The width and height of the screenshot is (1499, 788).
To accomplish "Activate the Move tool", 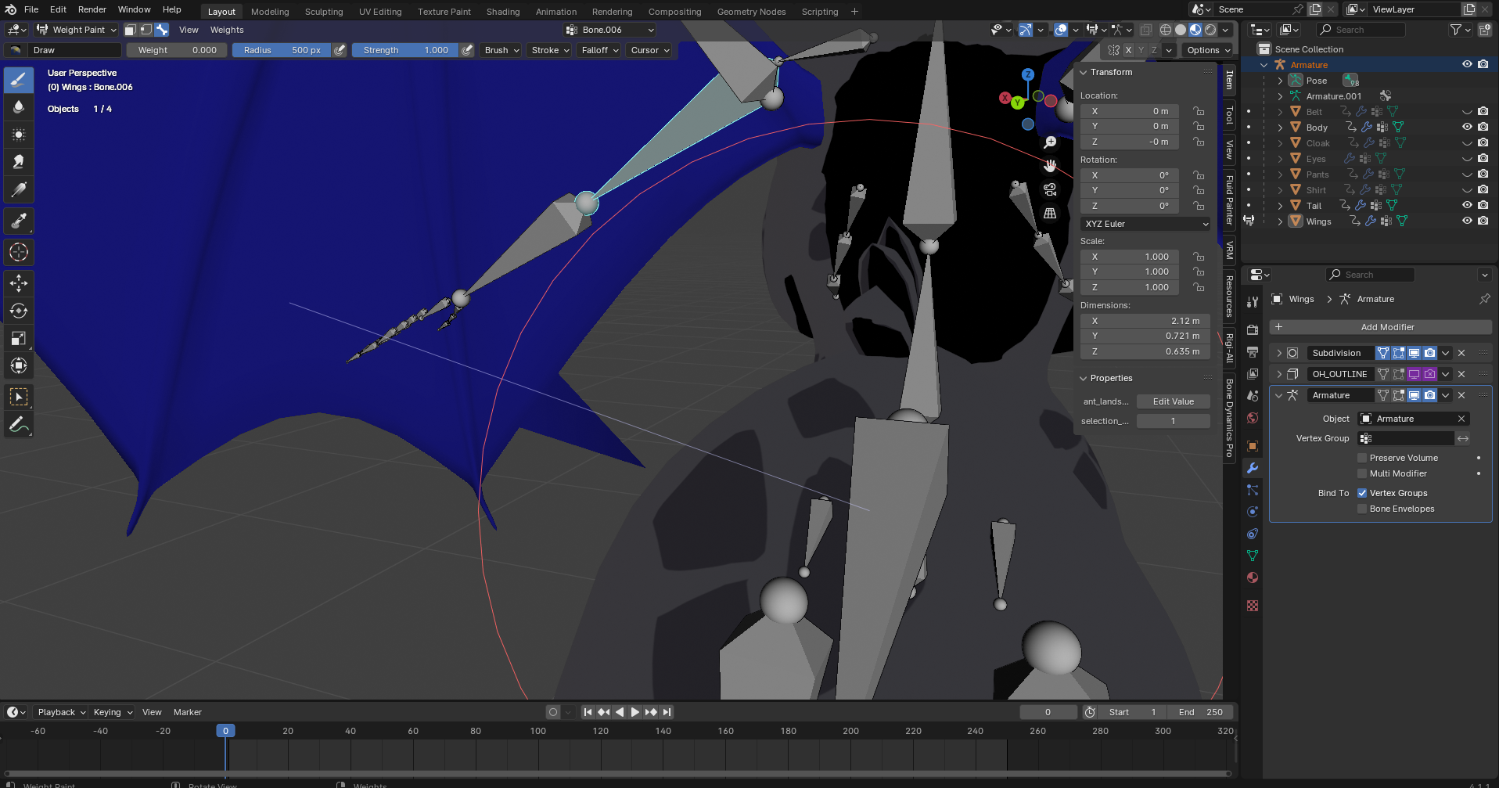I will [x=19, y=283].
